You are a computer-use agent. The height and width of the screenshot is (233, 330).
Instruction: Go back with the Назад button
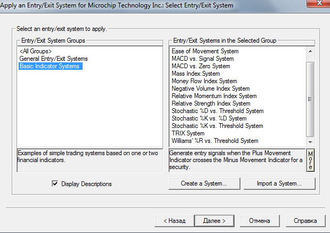(174, 220)
